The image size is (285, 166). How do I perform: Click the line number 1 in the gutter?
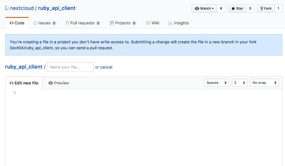(15, 93)
